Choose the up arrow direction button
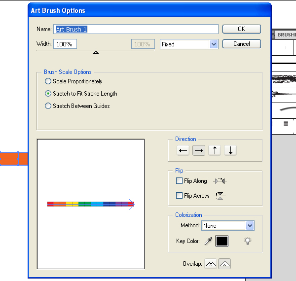 click(x=215, y=151)
